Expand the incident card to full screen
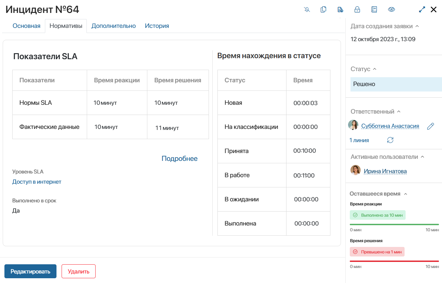The image size is (442, 283). 422,10
